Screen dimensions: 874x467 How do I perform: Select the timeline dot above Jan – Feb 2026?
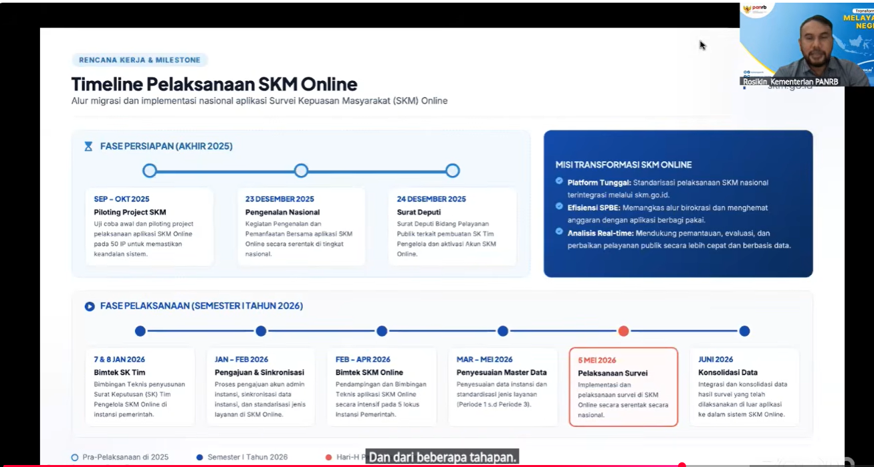click(x=261, y=331)
